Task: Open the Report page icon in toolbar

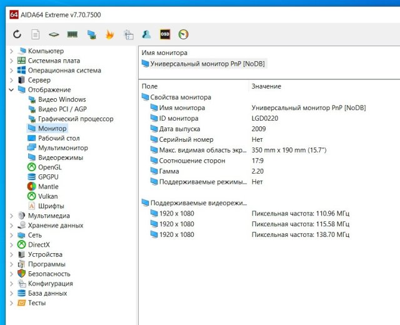Action: point(36,34)
